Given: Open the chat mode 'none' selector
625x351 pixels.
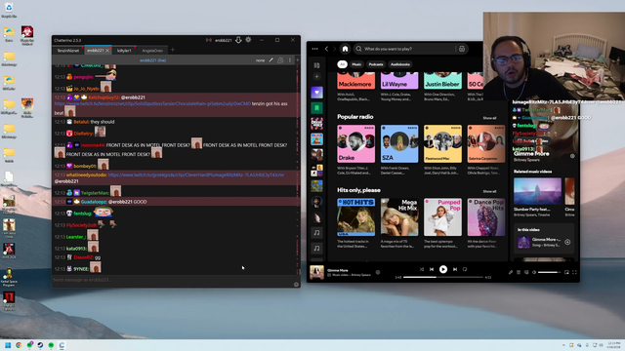Looking at the screenshot, I should [260, 60].
